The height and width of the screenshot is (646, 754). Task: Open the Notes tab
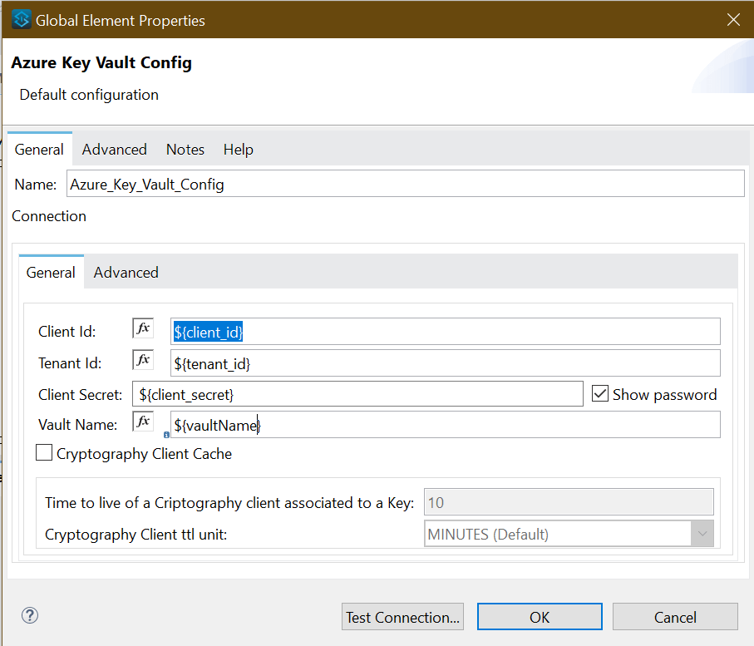point(185,150)
